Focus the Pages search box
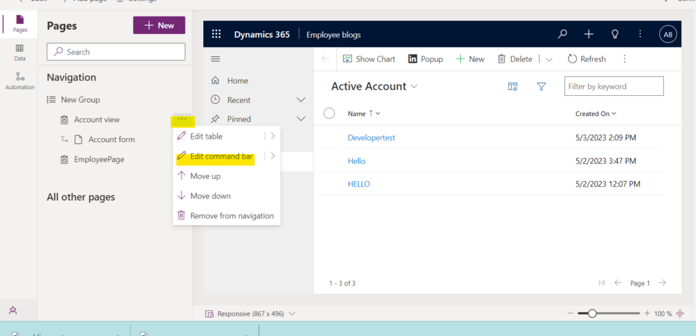The image size is (696, 336). 116,52
